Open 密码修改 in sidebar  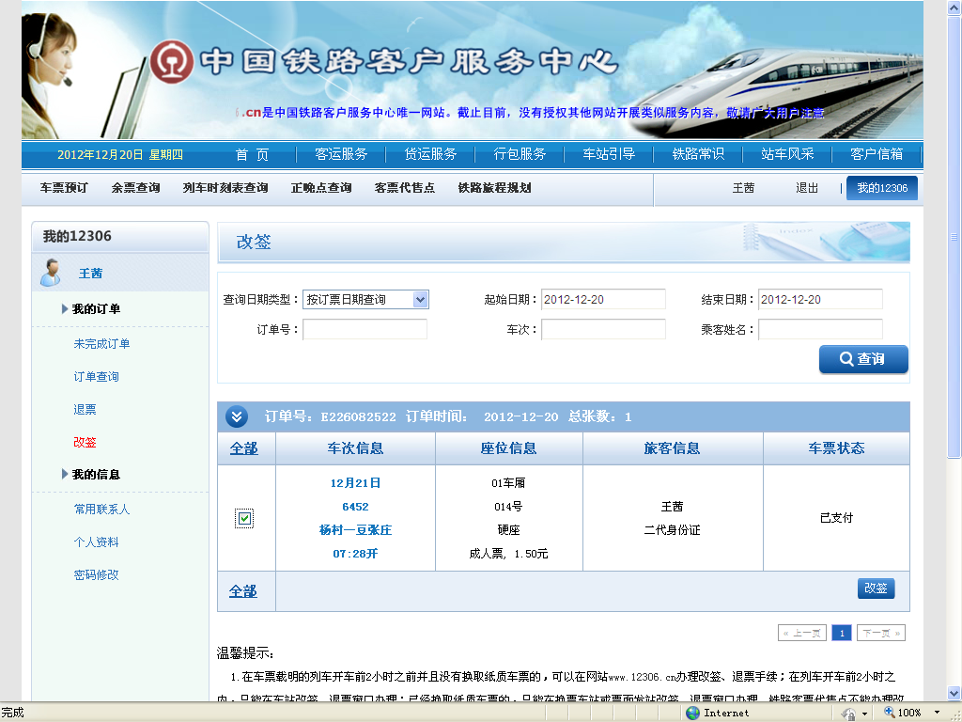coord(97,574)
